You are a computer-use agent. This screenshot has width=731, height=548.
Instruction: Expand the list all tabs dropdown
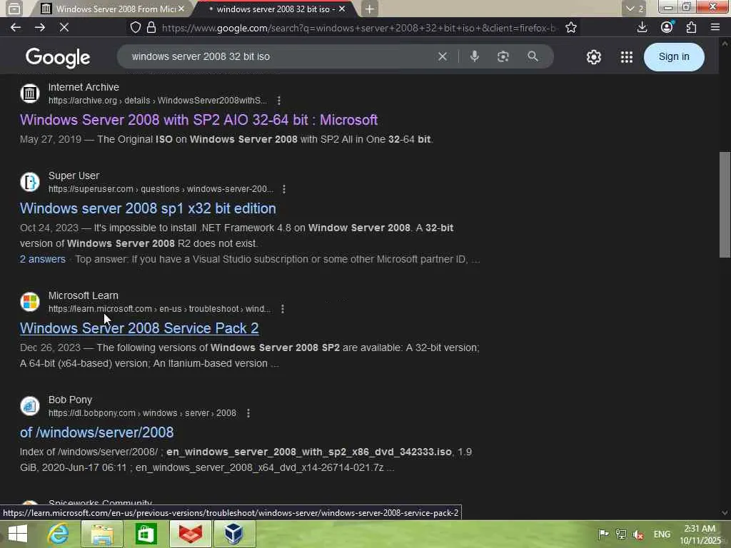click(634, 9)
